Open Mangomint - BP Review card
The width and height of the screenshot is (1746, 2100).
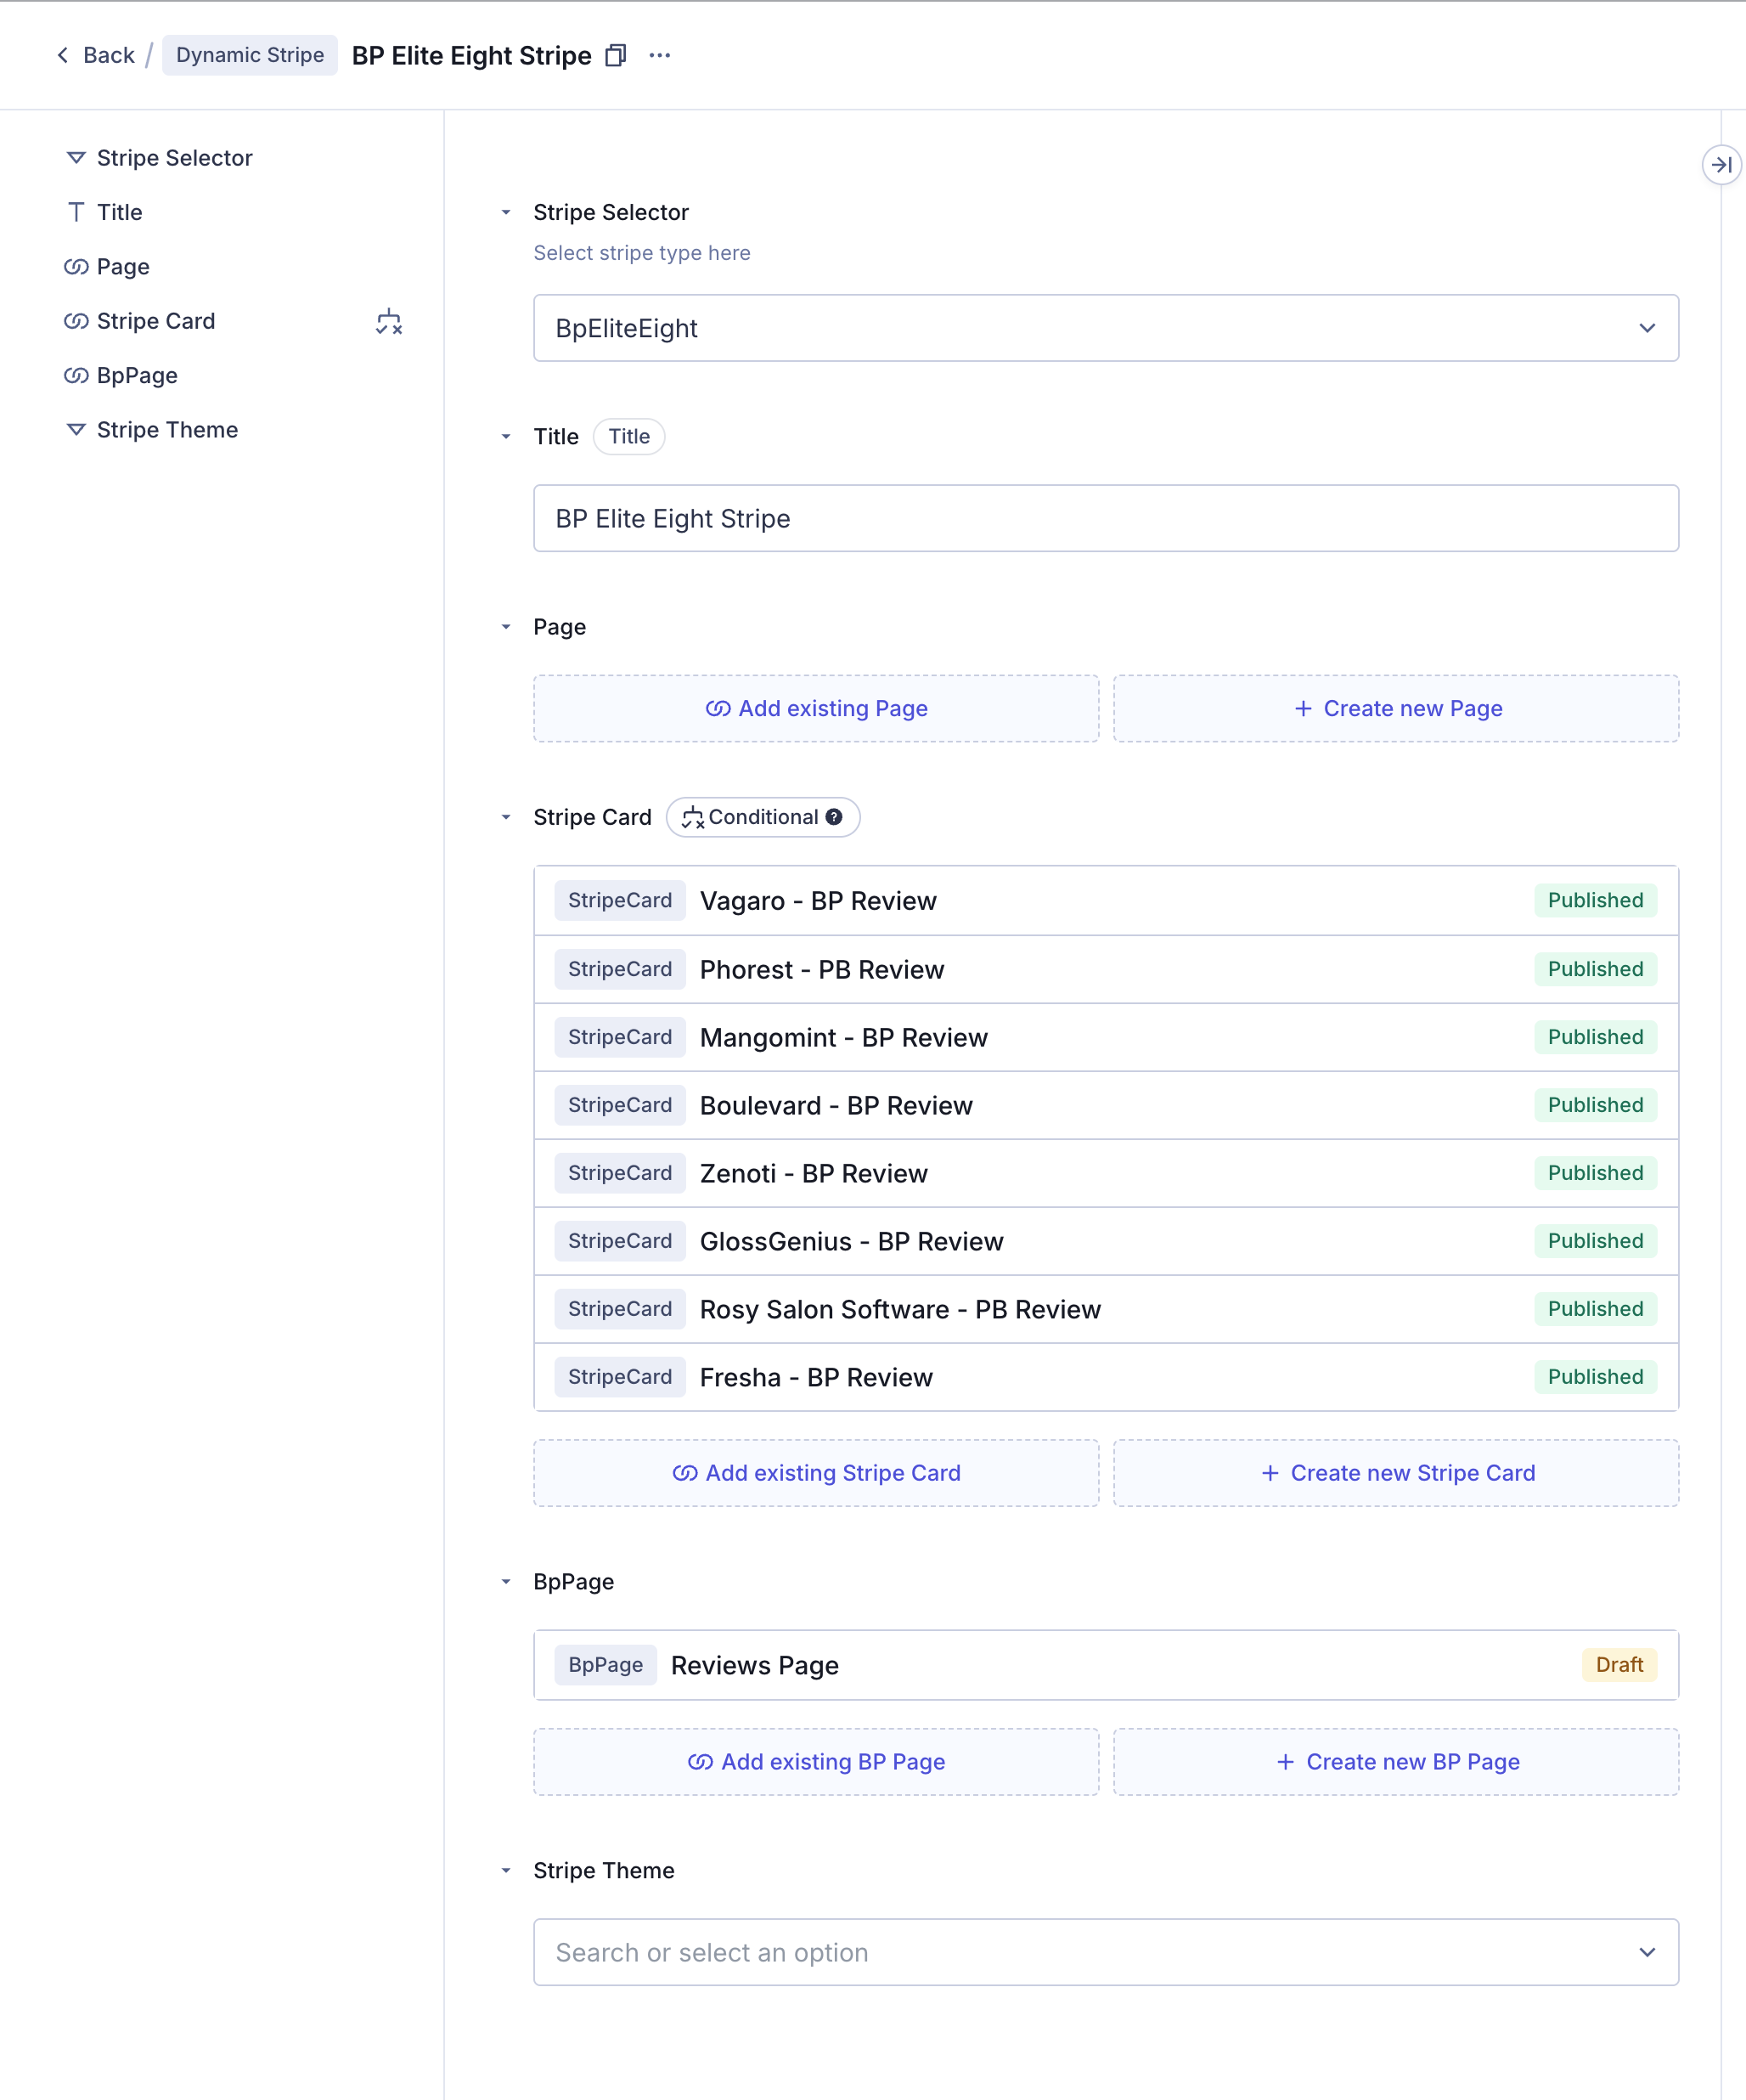tap(1106, 1037)
